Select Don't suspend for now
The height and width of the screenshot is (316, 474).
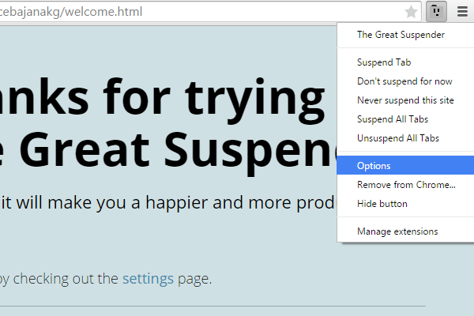click(x=405, y=81)
